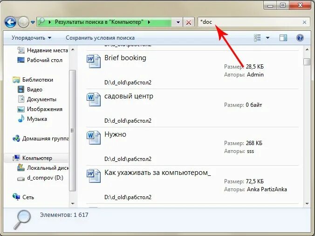
Task: Click the navigation pane scrollbar thumb
Action: click(73, 131)
